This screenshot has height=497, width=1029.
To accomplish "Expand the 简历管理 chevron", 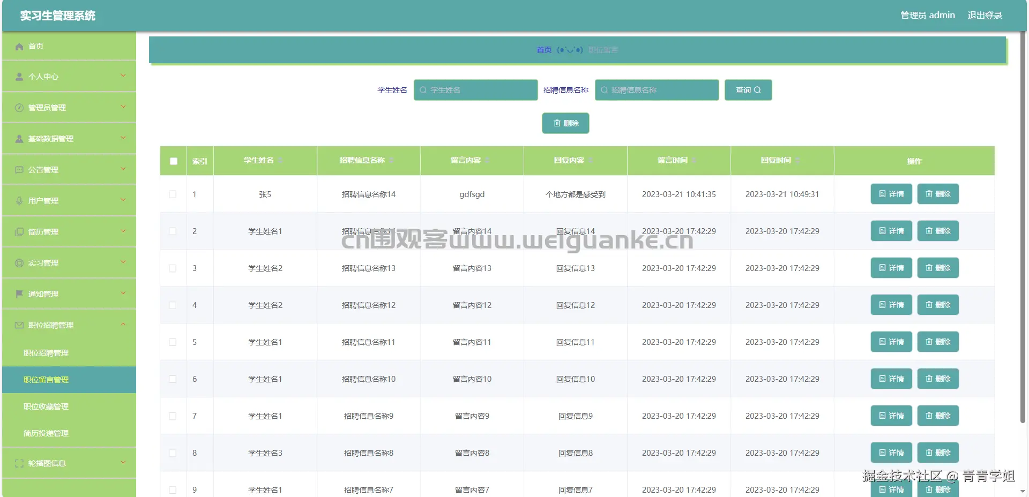I will (123, 231).
